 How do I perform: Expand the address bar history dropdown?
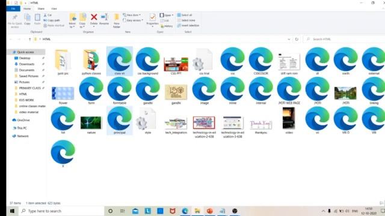tap(289, 39)
